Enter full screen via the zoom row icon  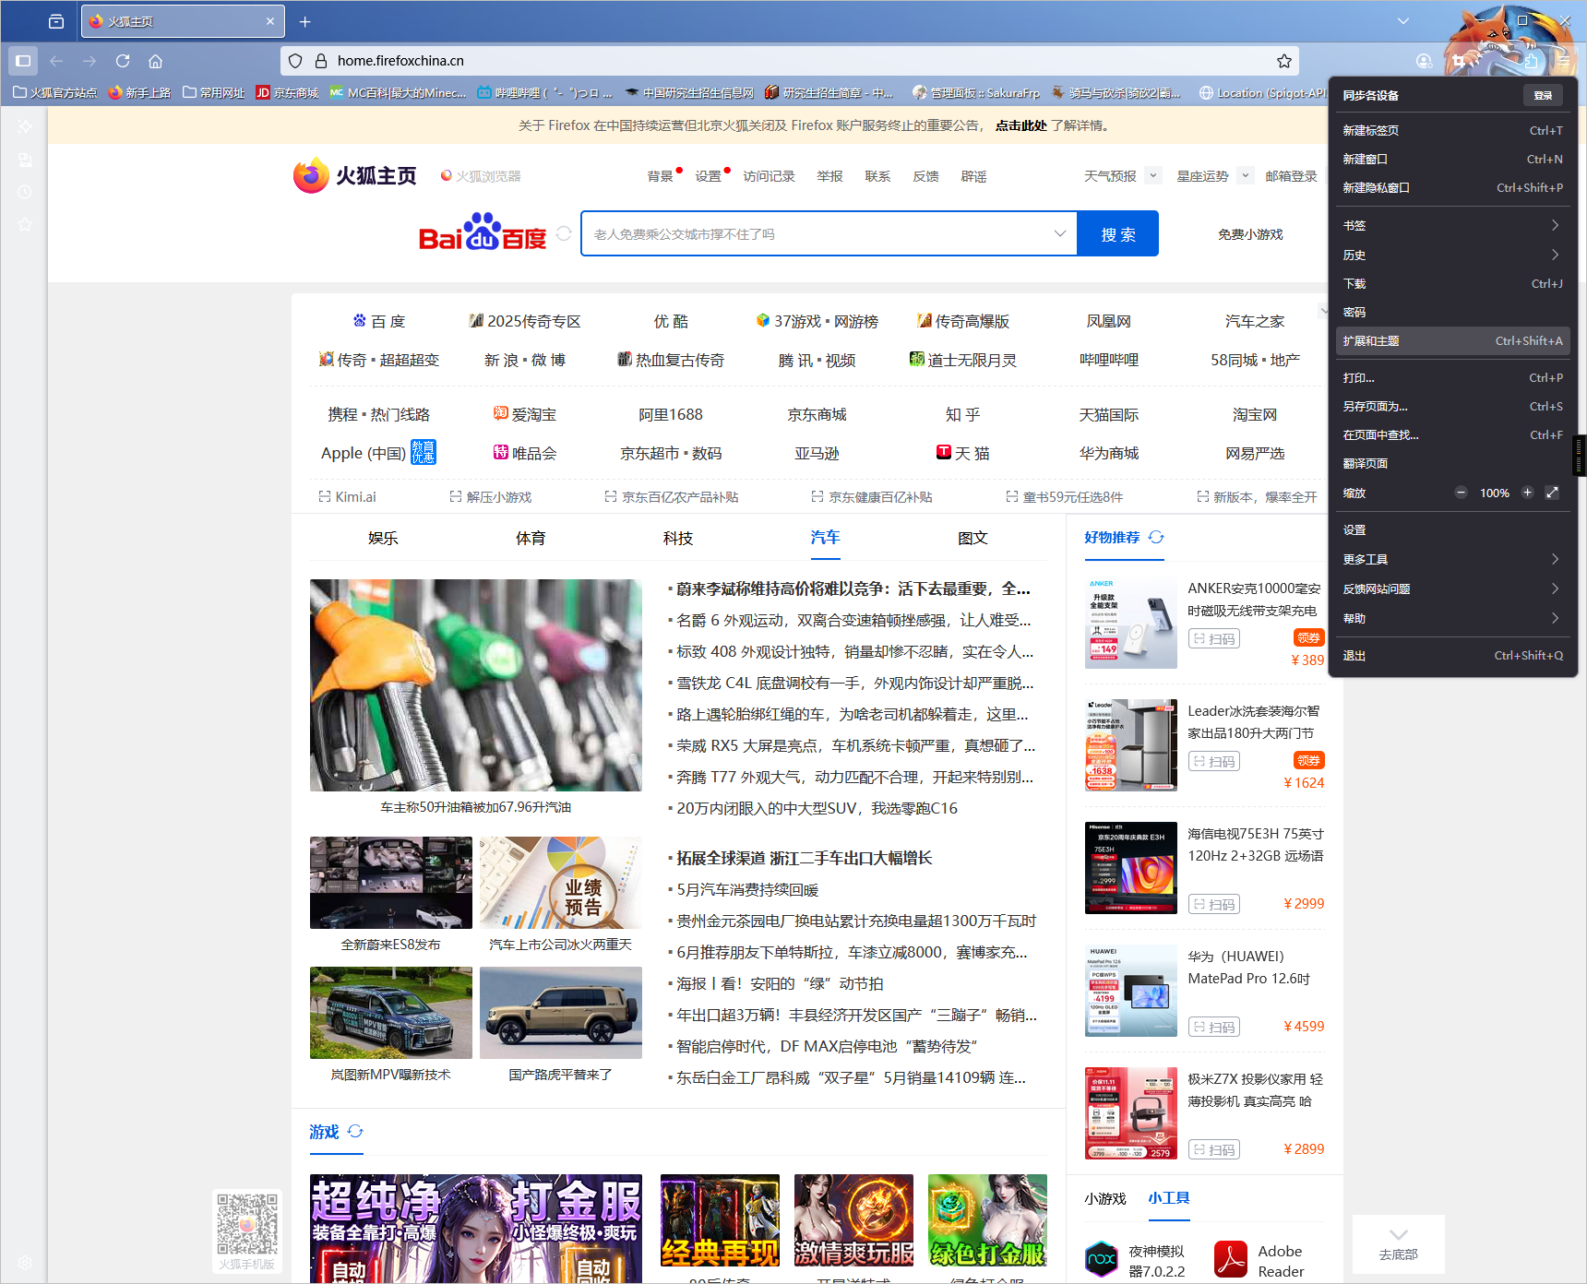[1552, 493]
